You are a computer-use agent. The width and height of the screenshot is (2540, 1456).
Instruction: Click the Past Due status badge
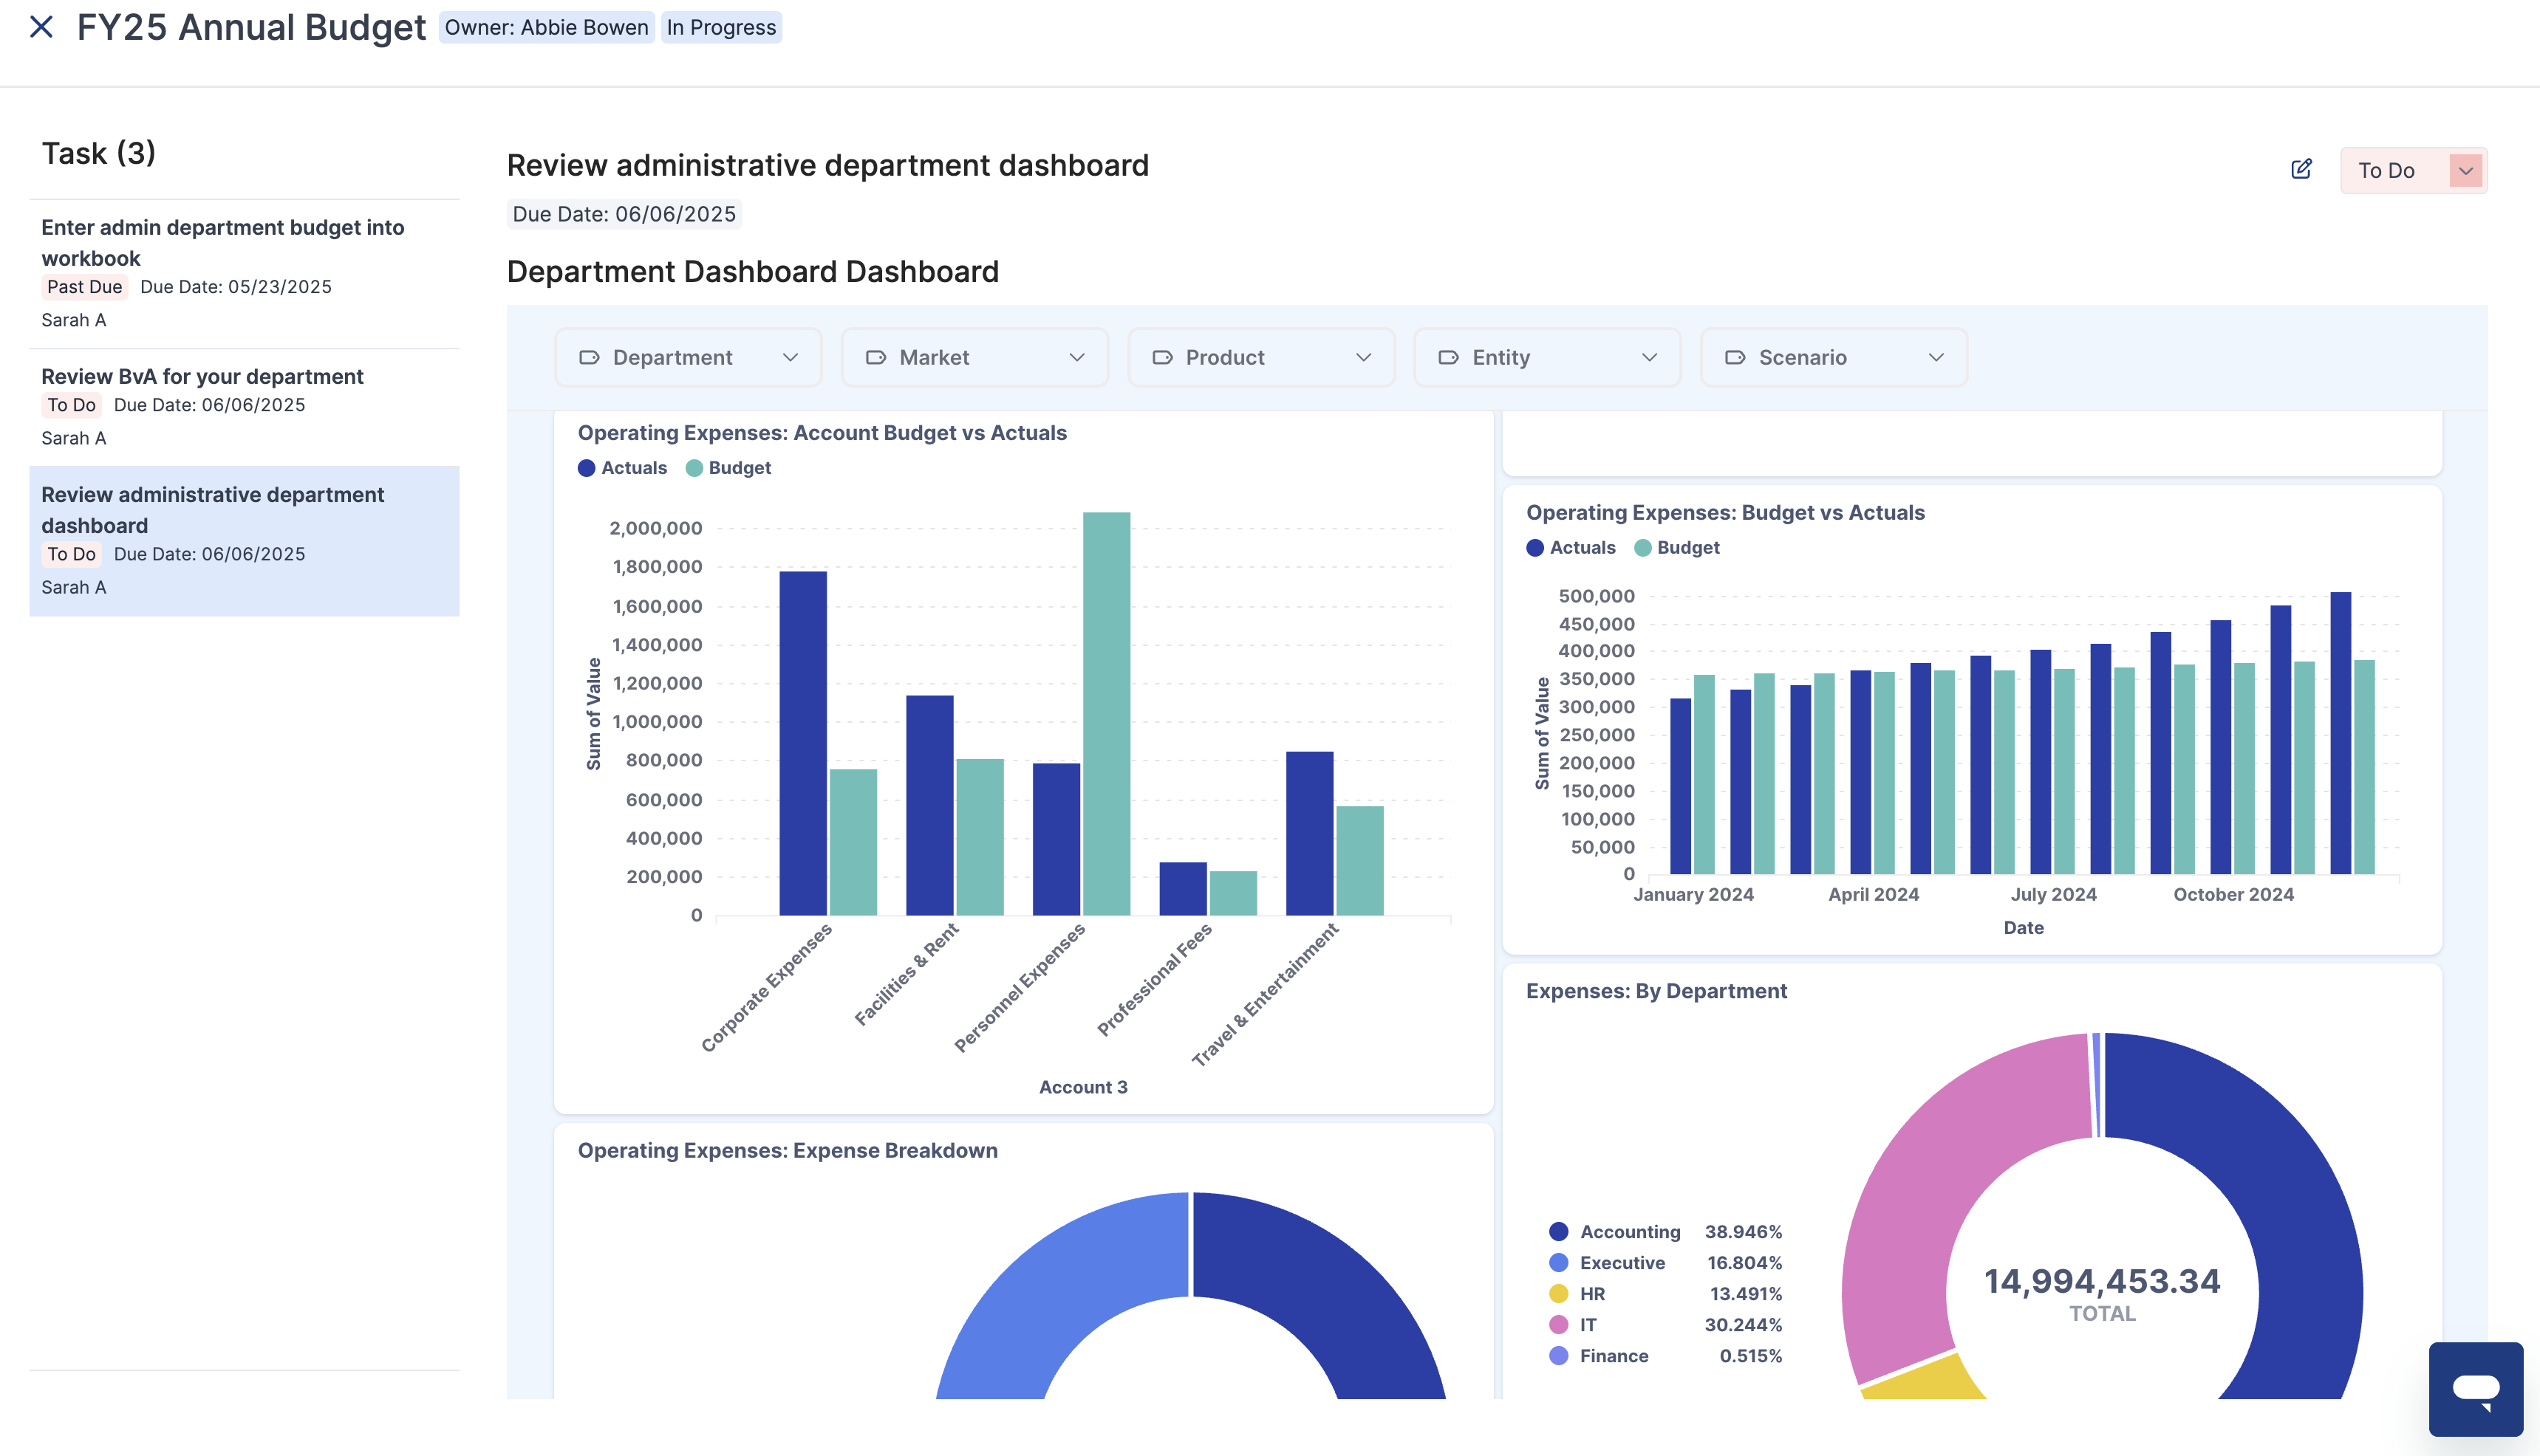pos(84,287)
